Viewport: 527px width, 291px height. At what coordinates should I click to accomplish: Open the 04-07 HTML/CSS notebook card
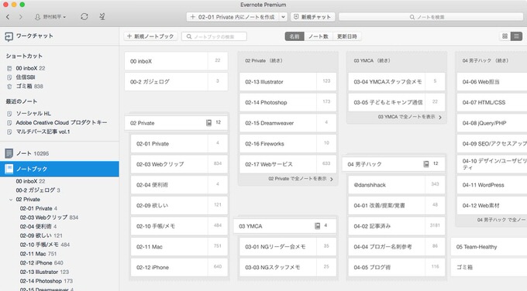pos(492,102)
